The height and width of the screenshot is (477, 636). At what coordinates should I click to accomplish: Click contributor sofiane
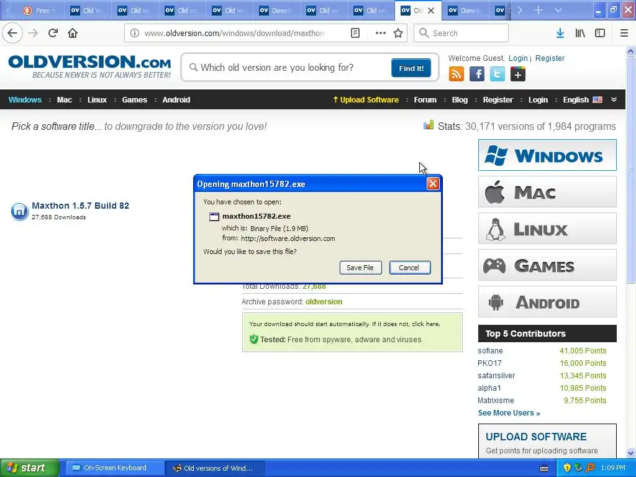pos(490,351)
